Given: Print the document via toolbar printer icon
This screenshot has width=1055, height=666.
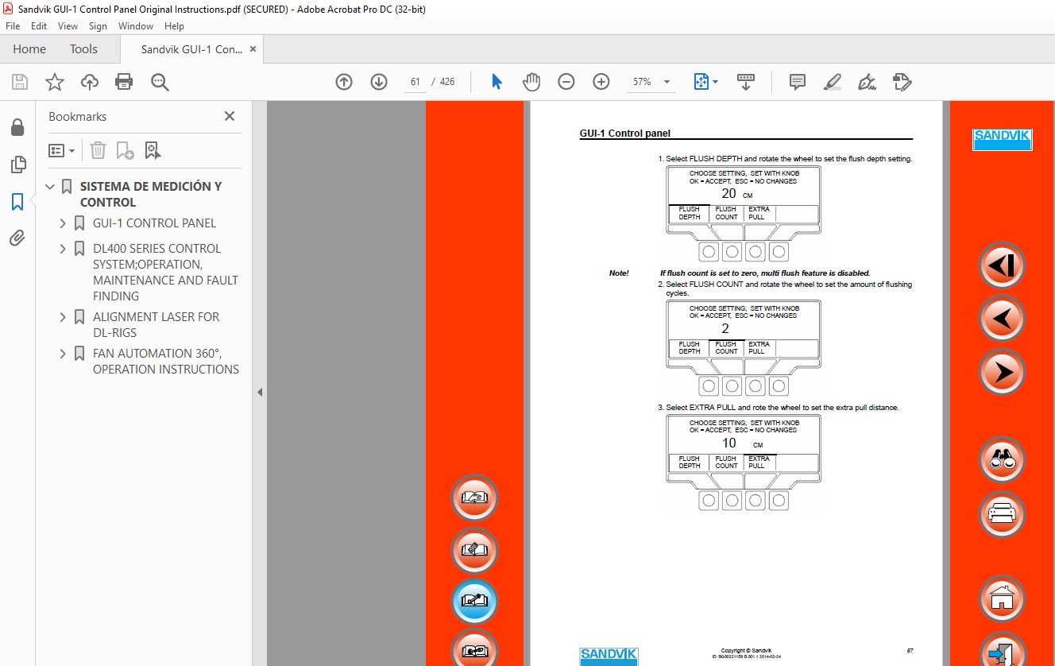Looking at the screenshot, I should coord(124,82).
